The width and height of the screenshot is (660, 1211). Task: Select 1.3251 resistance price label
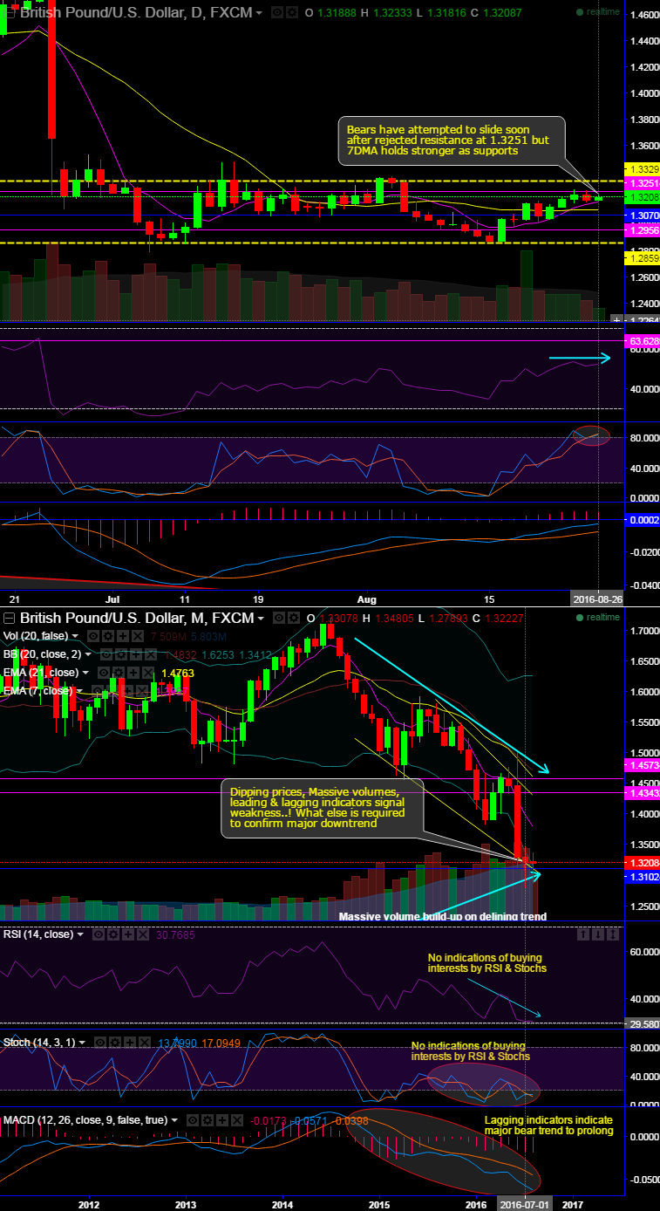pos(643,183)
